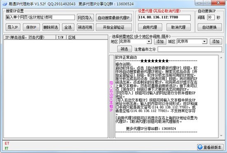Click the 网页导入 button
Screen dimensions: 227x153
(x=85, y=18)
